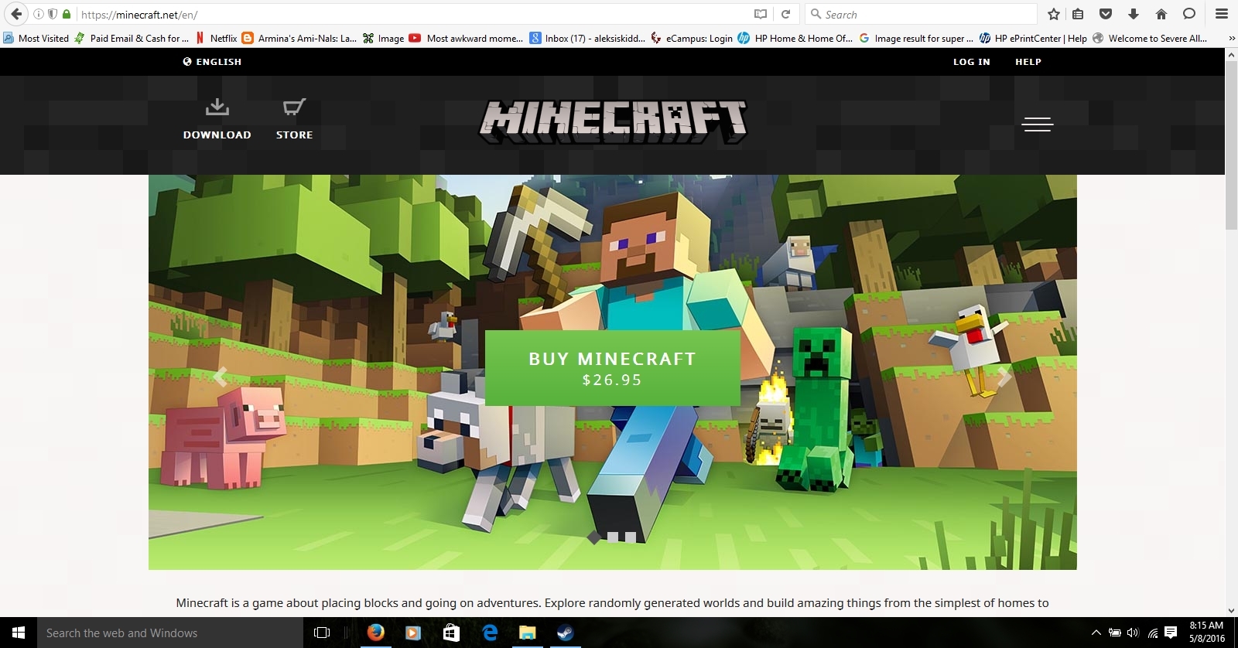Open the Most Visited bookmark

click(36, 38)
